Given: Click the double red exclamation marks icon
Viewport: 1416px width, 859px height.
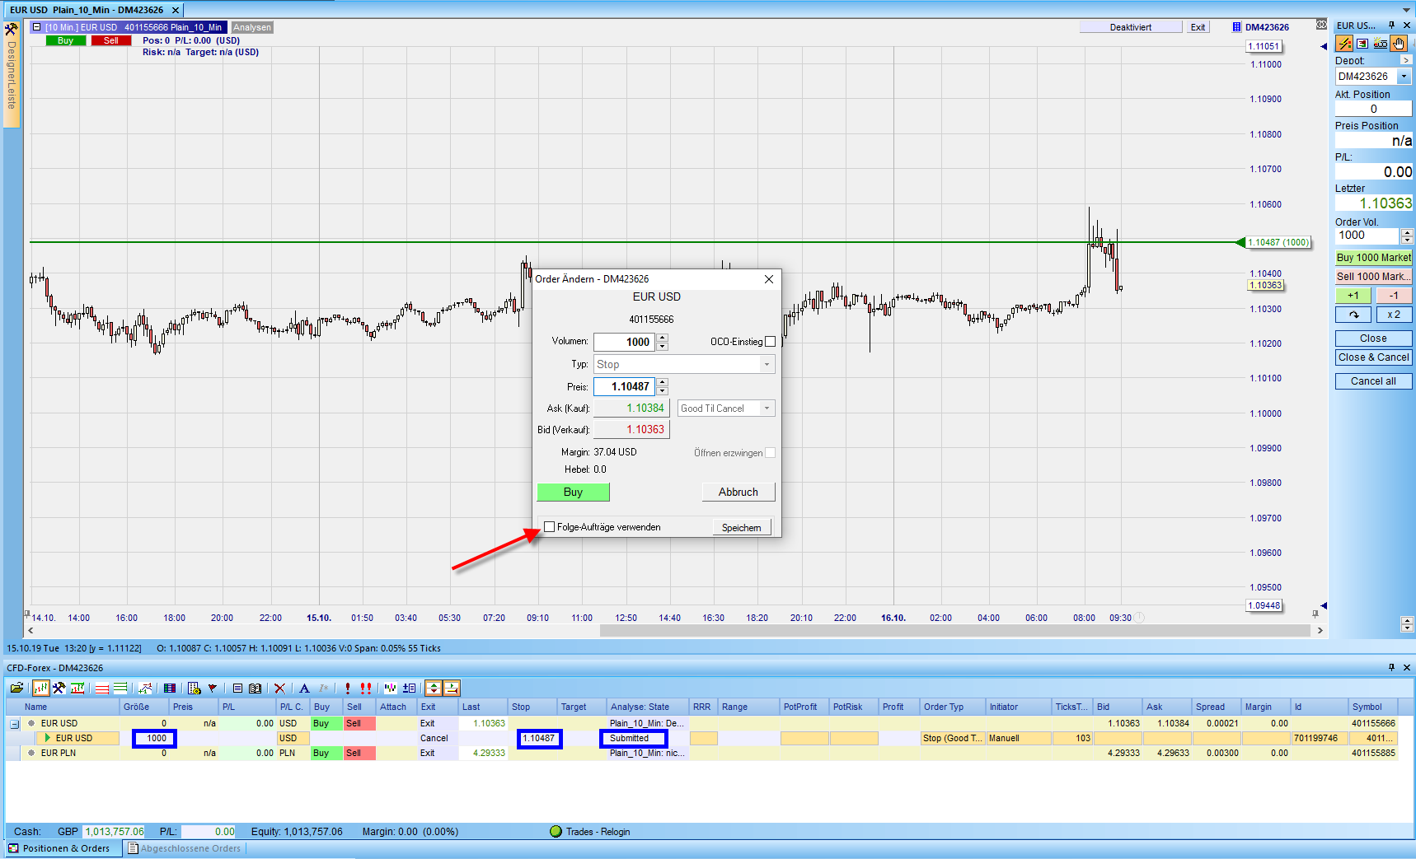Looking at the screenshot, I should 365,689.
